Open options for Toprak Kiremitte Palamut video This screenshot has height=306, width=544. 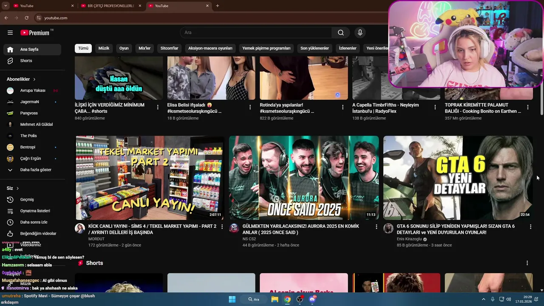[x=527, y=108]
